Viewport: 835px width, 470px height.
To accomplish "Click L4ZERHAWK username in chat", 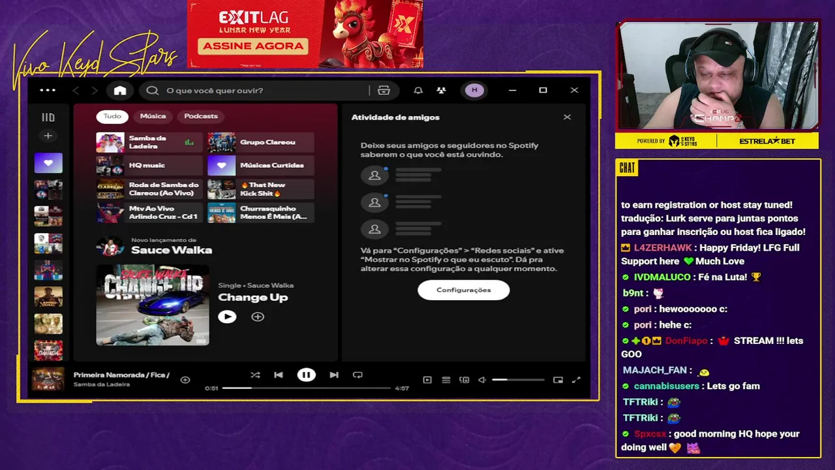I will (662, 247).
